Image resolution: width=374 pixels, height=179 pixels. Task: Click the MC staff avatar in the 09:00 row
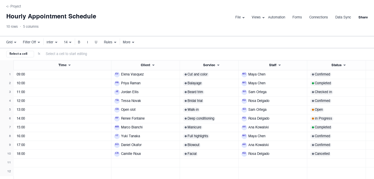point(244,74)
